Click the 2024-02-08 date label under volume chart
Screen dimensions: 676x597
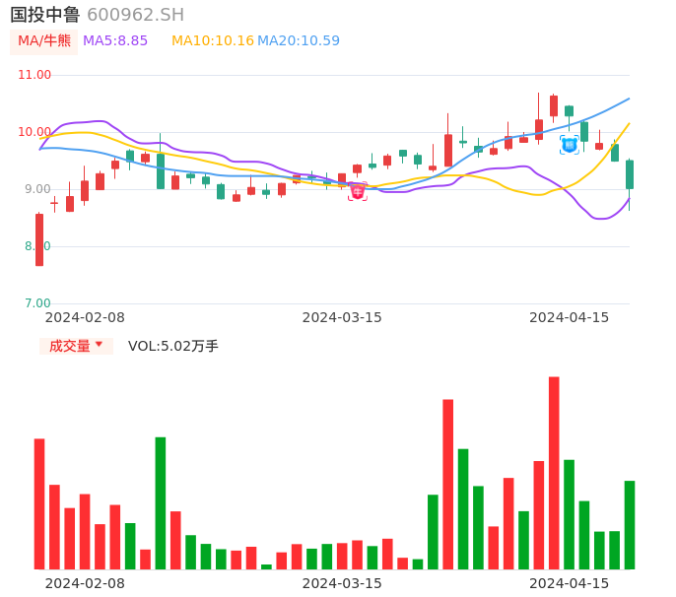click(85, 583)
